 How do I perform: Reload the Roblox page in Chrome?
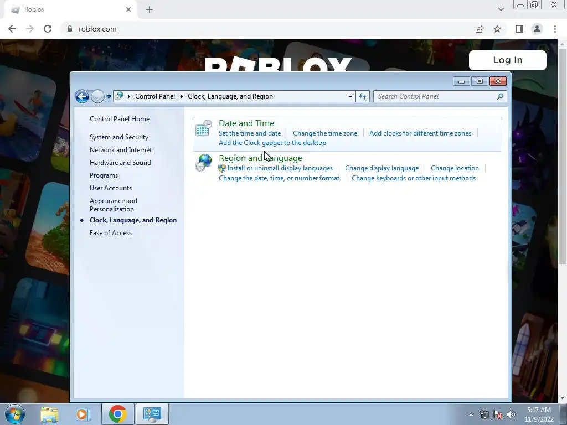(48, 29)
